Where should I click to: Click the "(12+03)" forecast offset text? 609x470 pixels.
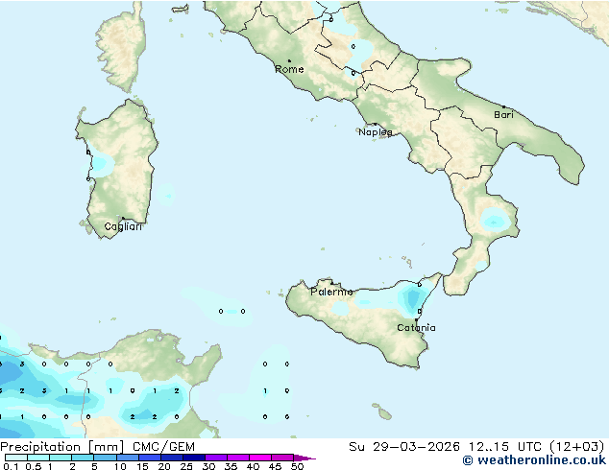(x=577, y=447)
